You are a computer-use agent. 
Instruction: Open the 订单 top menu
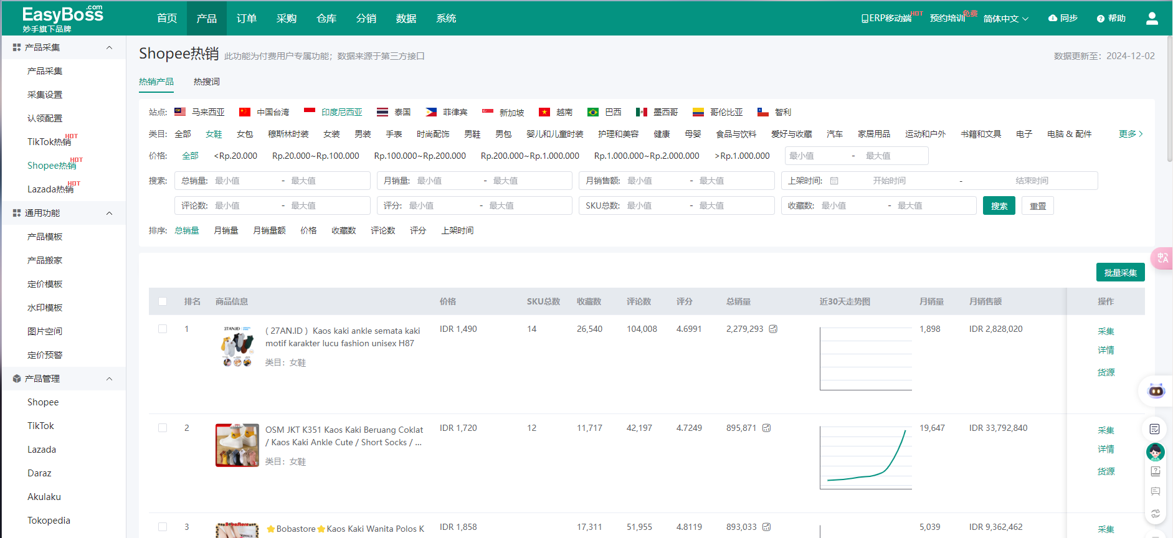[x=247, y=19]
